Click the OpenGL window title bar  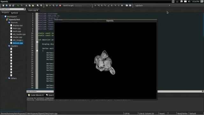pyautogui.click(x=106, y=21)
